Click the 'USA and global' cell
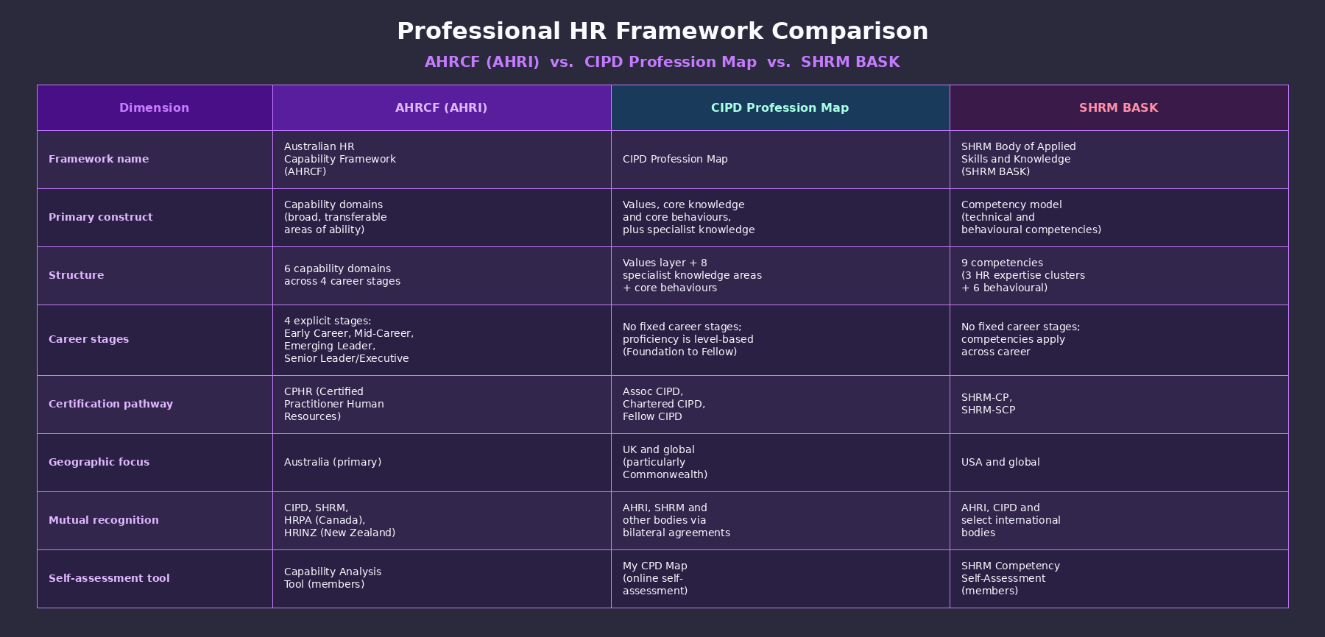The width and height of the screenshot is (1325, 637). 1119,463
